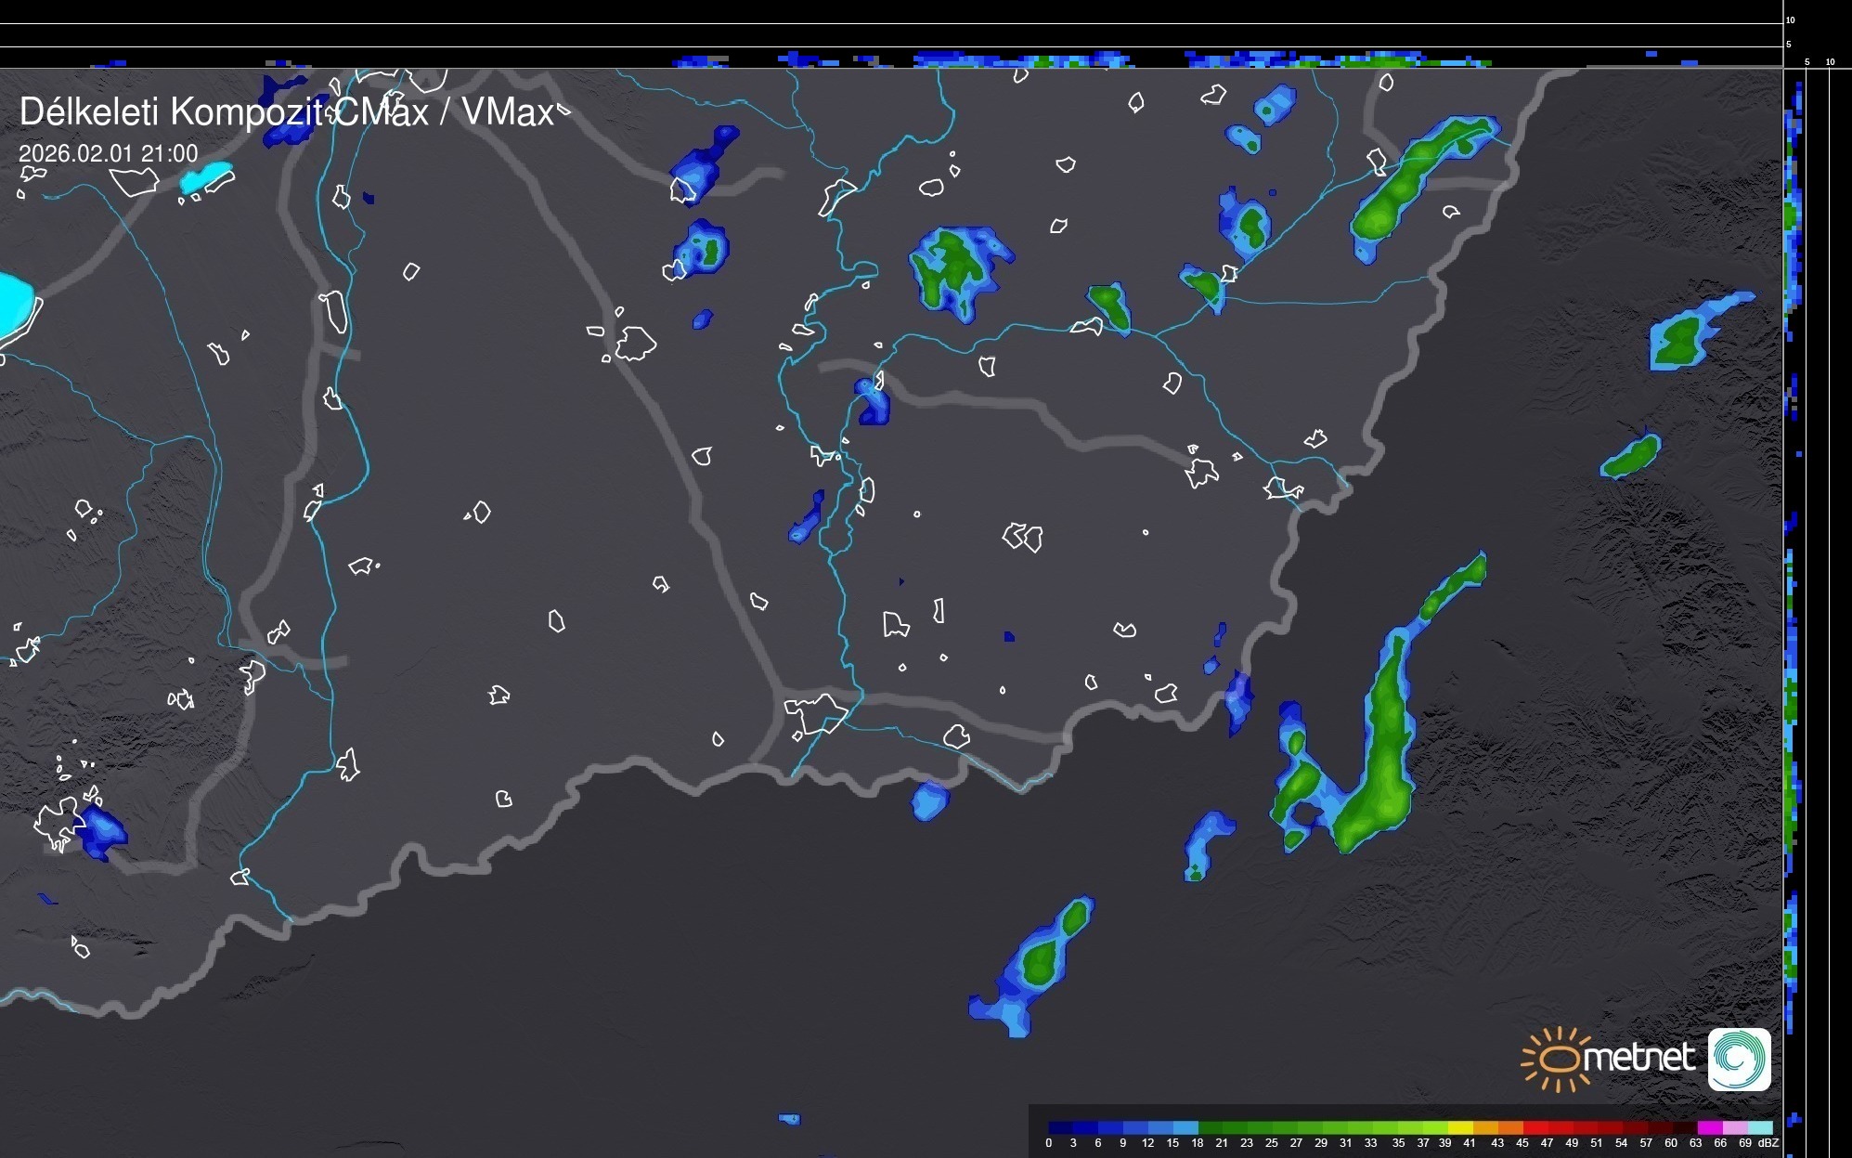Screen dimensions: 1852x1158
Task: Click the Délkeleti Kompozit CMax / VMax title
Action: click(286, 112)
